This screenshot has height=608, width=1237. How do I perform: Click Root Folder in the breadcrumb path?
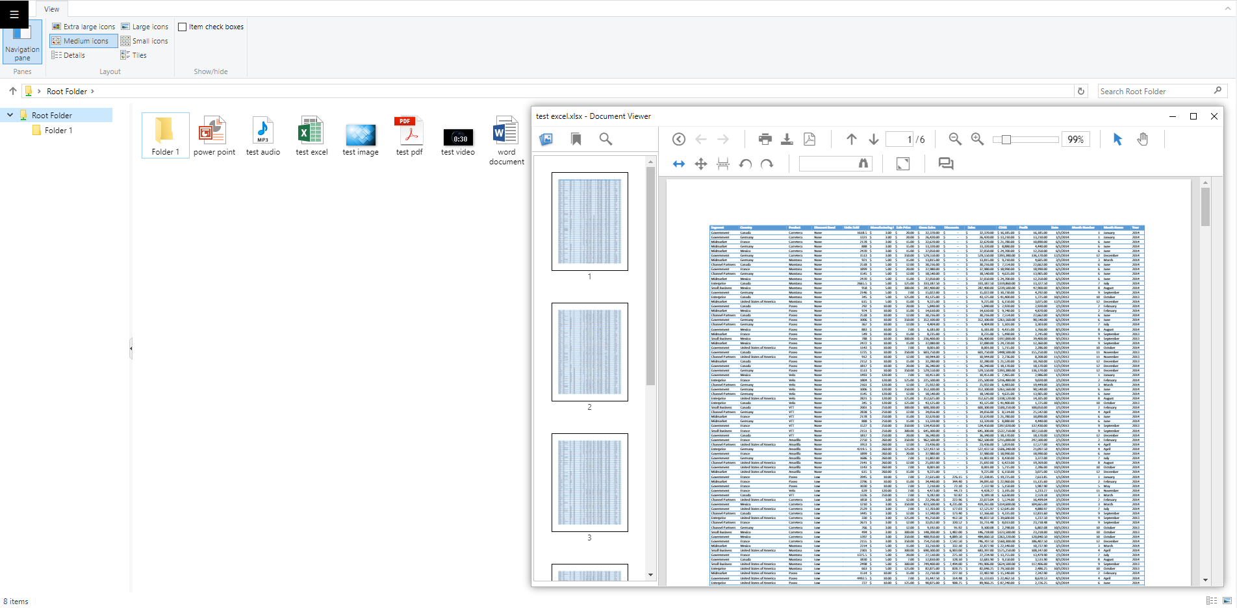[67, 92]
